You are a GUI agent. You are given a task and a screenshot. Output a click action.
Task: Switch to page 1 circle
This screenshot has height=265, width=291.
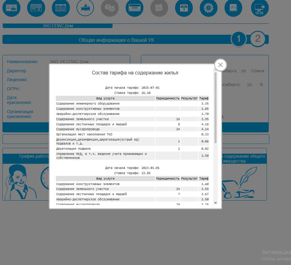point(239,39)
